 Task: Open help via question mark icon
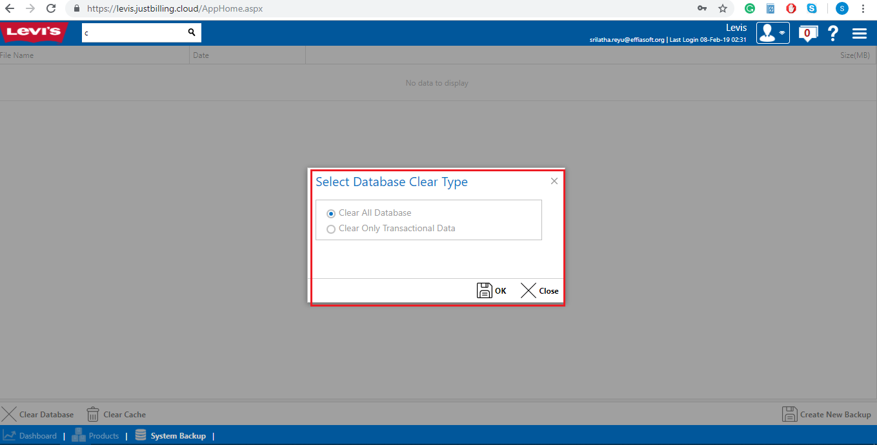pos(833,33)
